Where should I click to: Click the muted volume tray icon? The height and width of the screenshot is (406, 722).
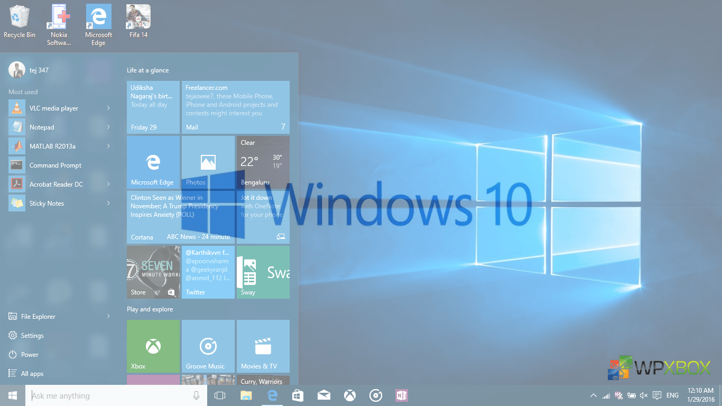pos(644,395)
